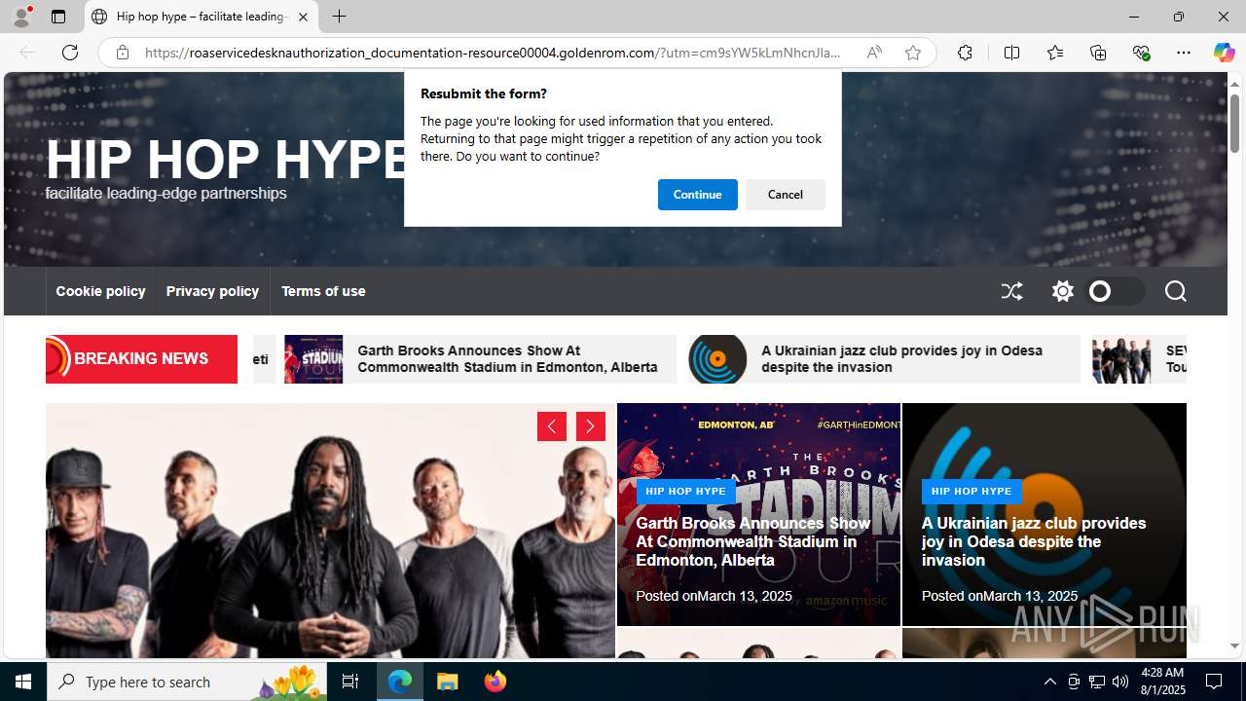1246x701 pixels.
Task: Click Cancel in the resubmit form dialog
Action: tap(785, 195)
